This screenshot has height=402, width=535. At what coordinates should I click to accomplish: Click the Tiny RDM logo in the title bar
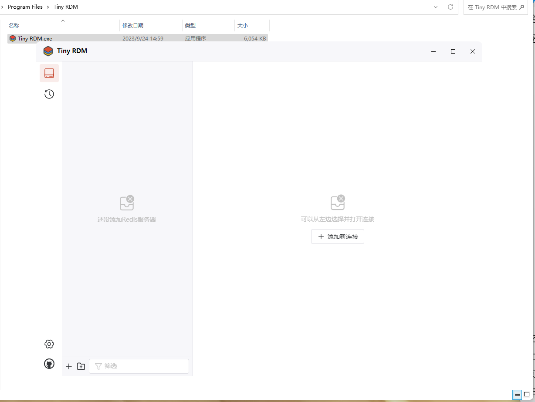point(48,51)
